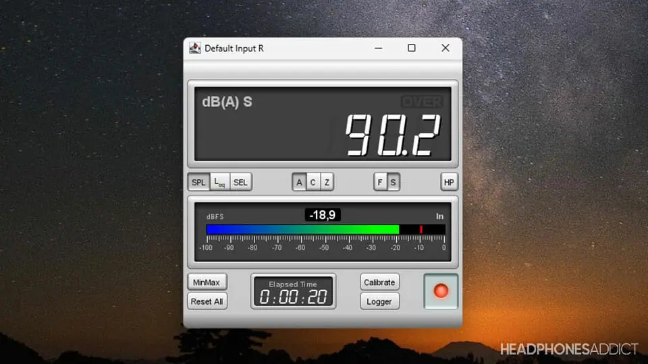Screen dimensions: 648x364
Task: Choose Fast (F) time response
Action: tap(380, 182)
